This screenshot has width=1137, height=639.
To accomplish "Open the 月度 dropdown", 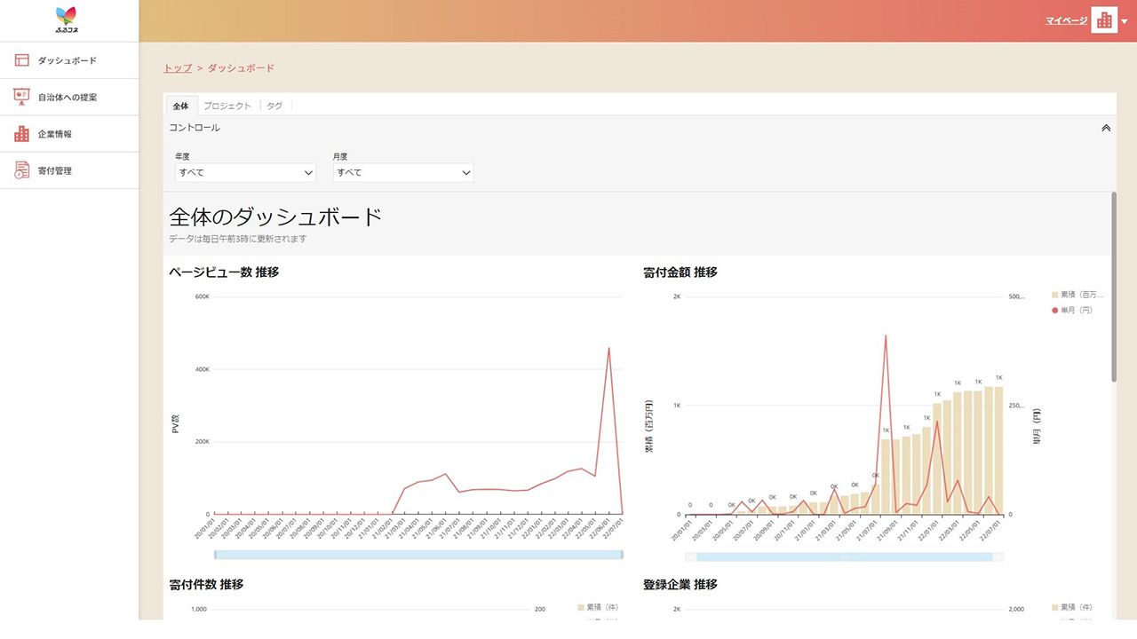I will [x=403, y=173].
